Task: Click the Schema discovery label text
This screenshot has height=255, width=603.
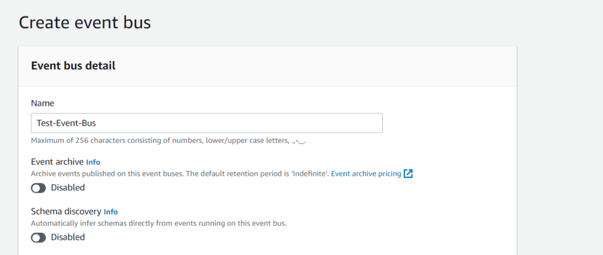Action: click(65, 212)
